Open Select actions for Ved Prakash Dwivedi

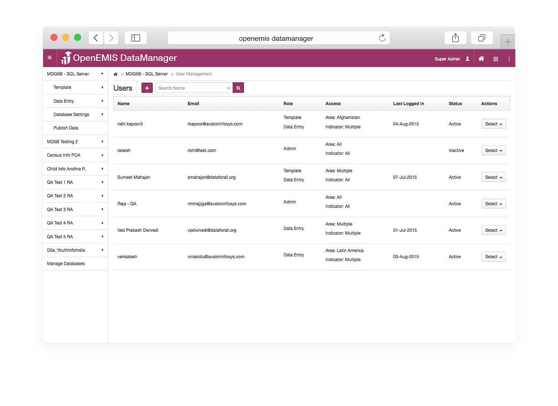click(494, 230)
